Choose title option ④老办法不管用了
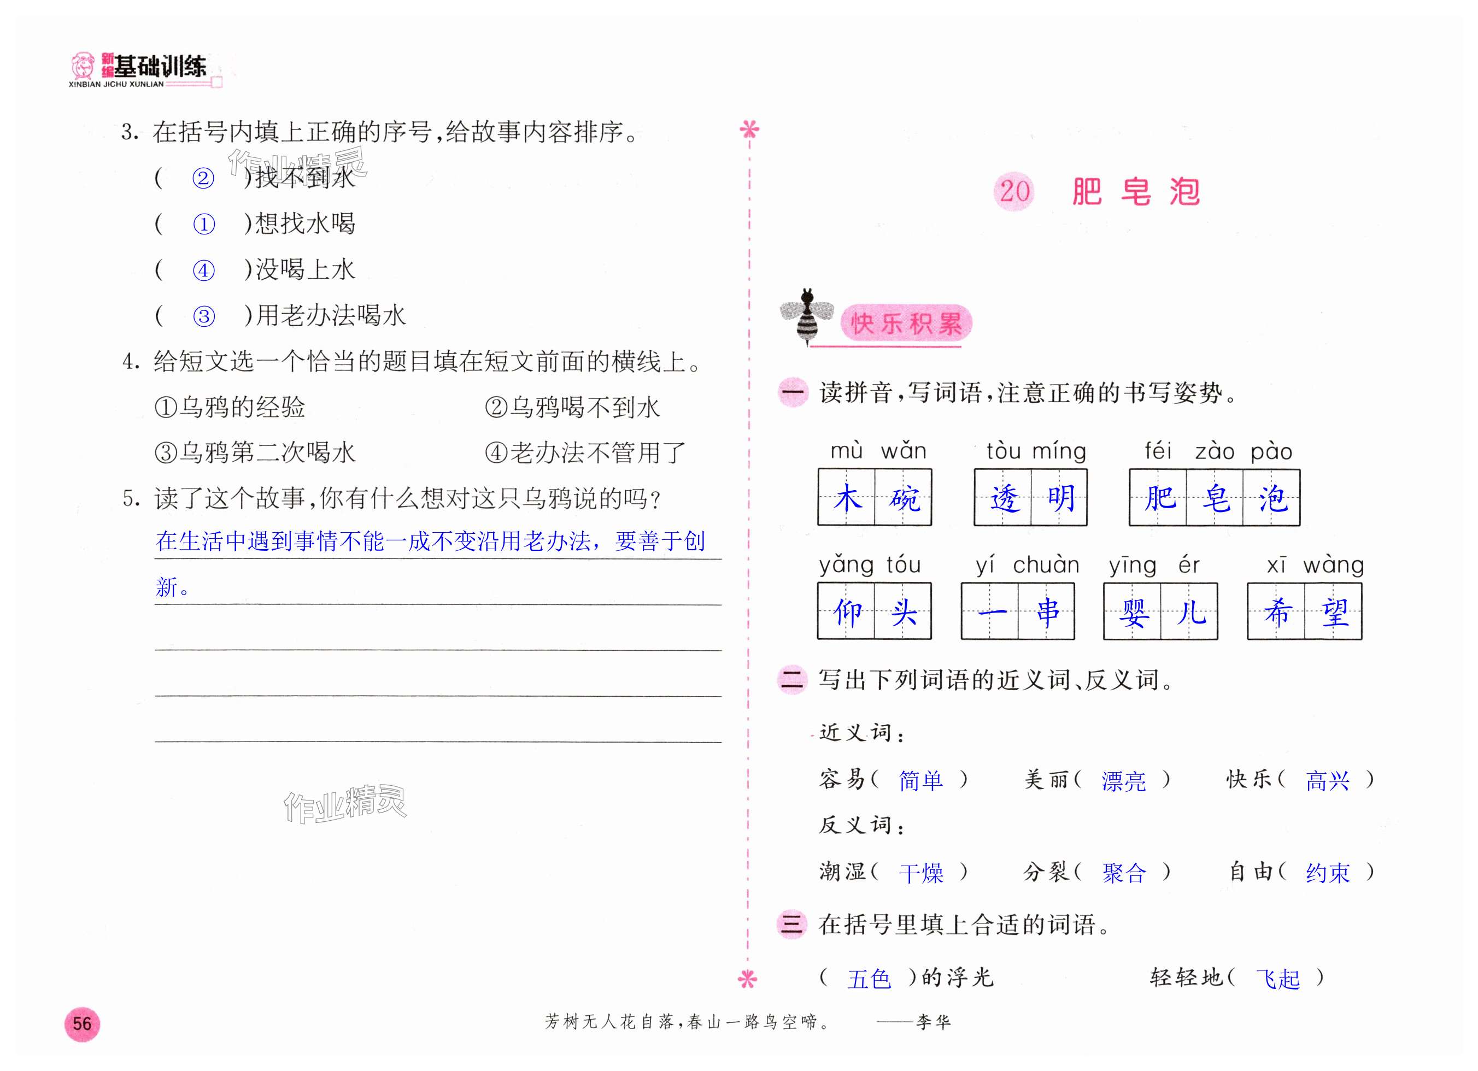 (x=585, y=453)
